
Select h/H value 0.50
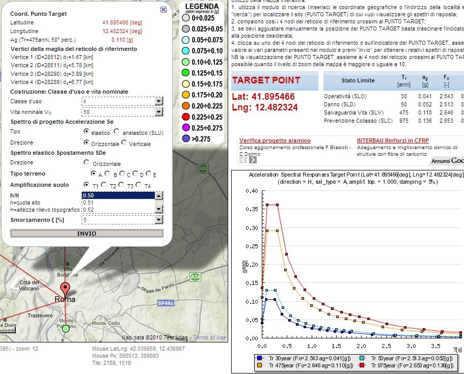[x=118, y=195]
